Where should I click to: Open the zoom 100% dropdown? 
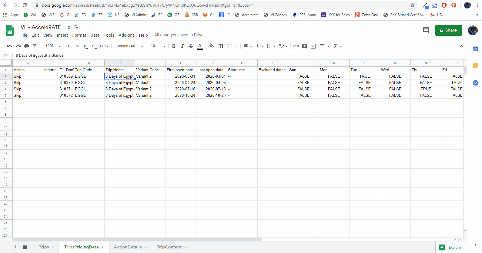pos(53,46)
